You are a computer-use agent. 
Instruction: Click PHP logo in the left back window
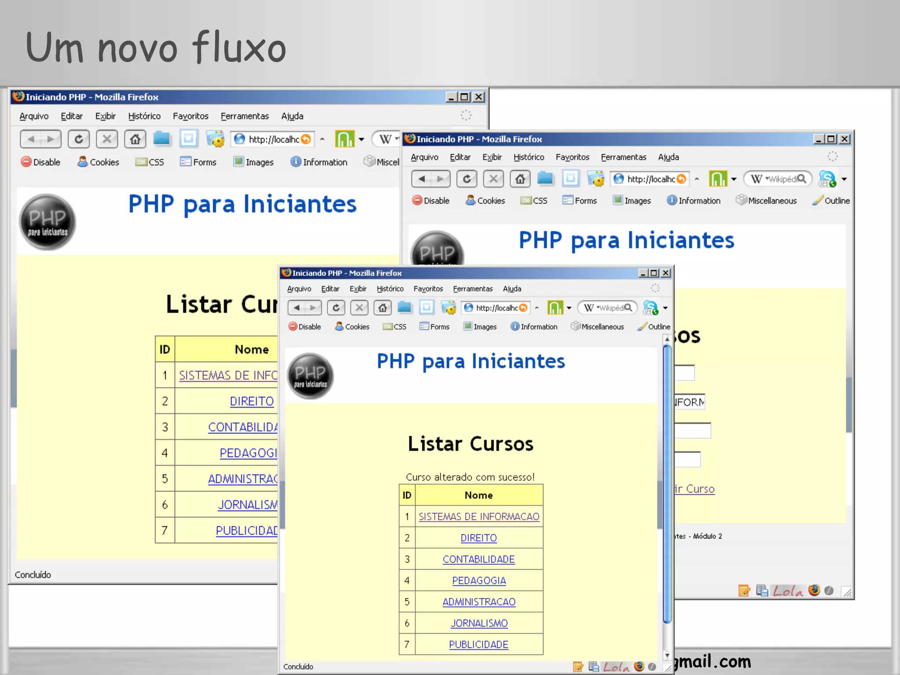[47, 222]
